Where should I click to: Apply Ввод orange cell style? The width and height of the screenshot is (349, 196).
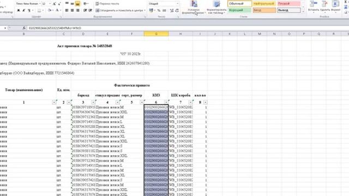pos(264,10)
